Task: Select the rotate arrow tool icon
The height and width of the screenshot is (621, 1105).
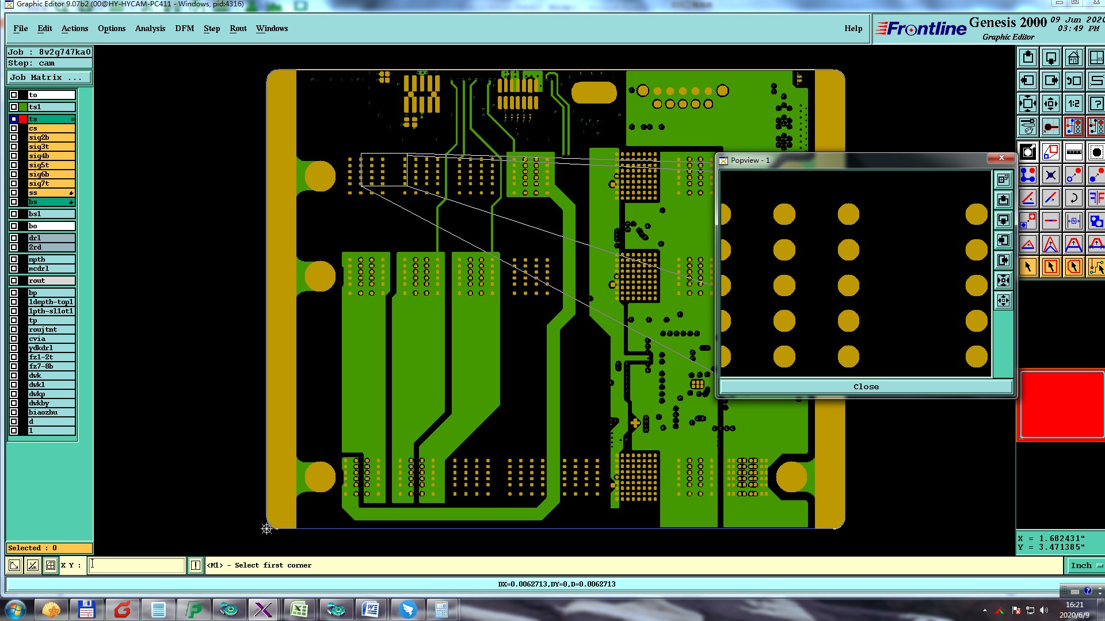Action: click(x=1073, y=198)
